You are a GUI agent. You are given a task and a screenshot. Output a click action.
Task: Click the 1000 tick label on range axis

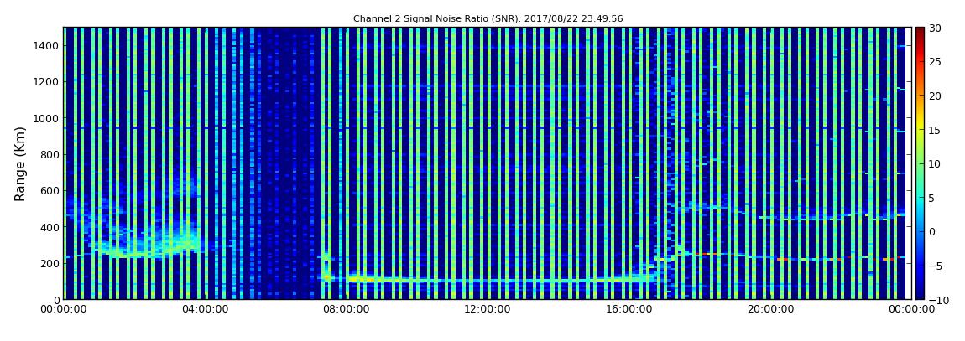tap(45, 118)
